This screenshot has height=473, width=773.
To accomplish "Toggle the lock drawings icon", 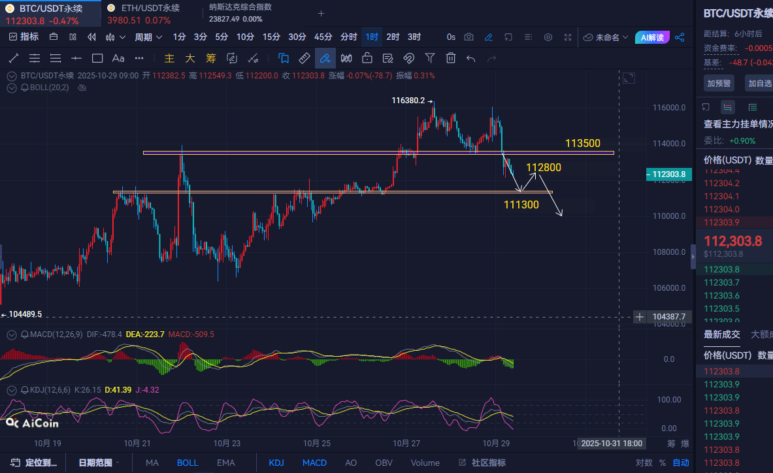I will click(x=367, y=58).
